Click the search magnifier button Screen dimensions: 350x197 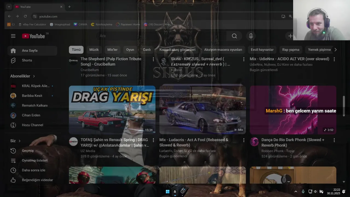click(234, 36)
